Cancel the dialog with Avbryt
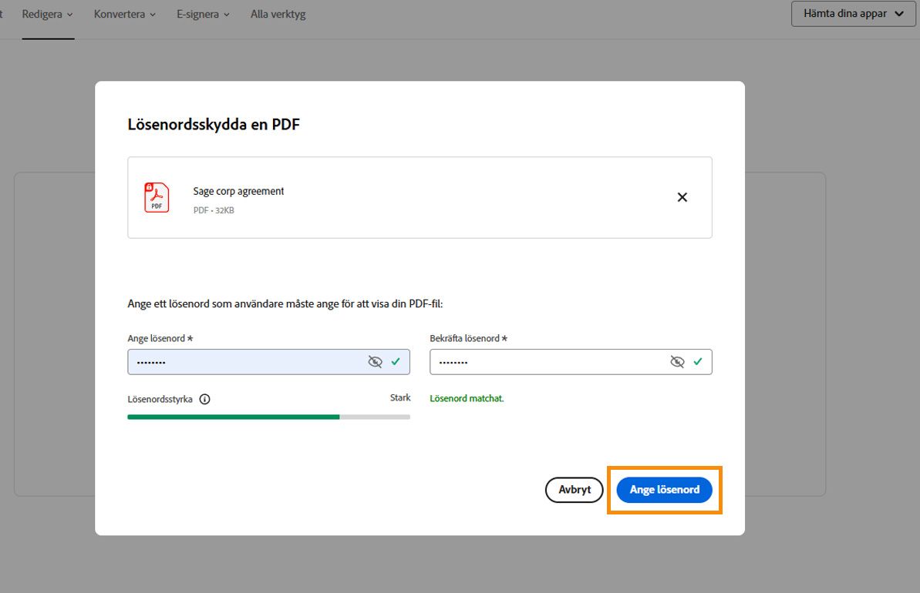This screenshot has height=593, width=920. point(574,490)
